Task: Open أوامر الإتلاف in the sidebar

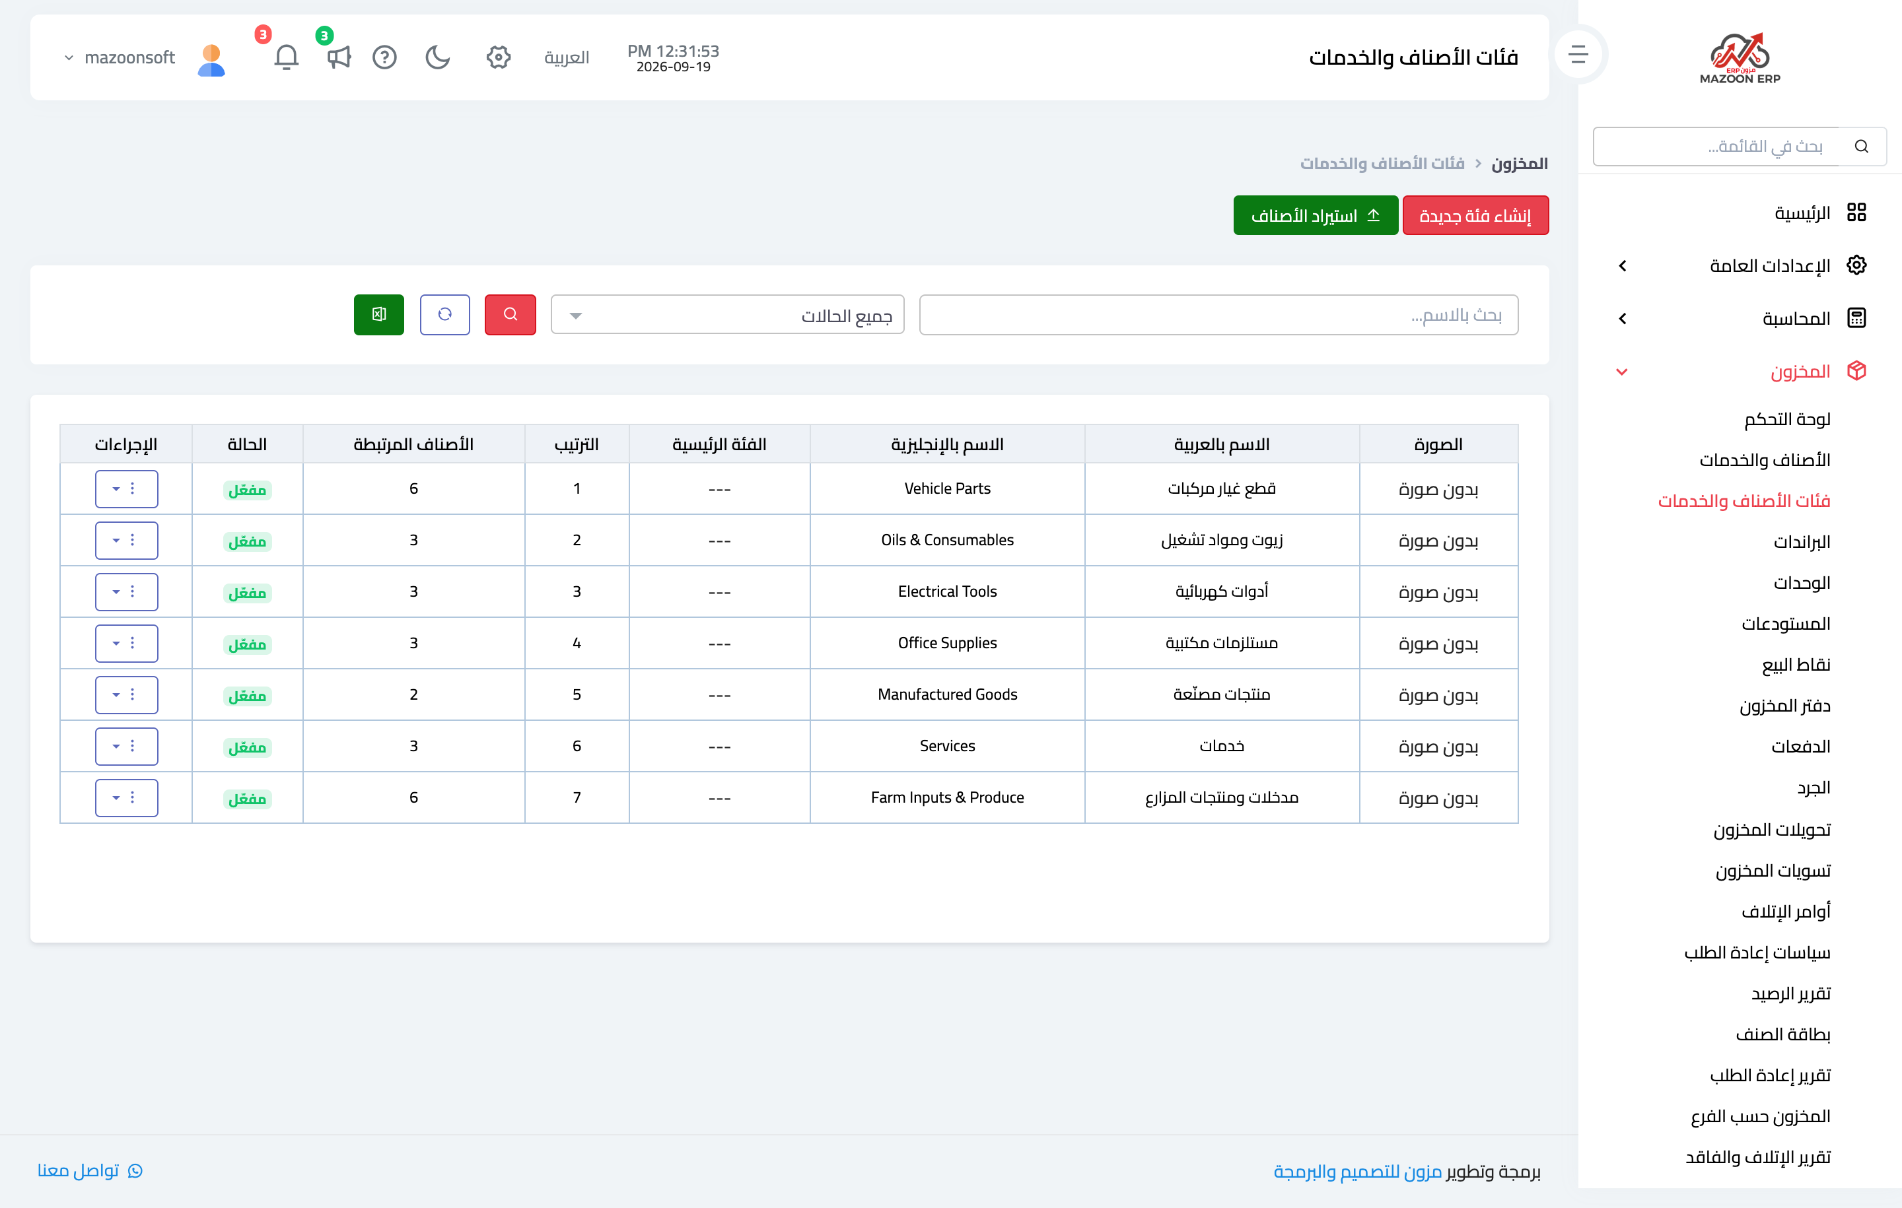Action: 1786,912
